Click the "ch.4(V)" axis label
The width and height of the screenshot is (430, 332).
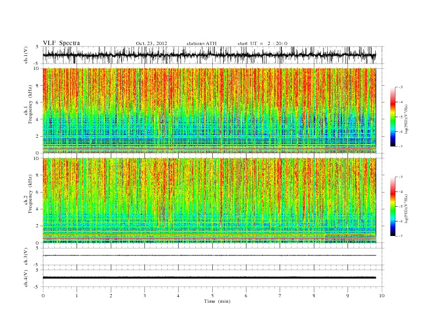(x=27, y=278)
